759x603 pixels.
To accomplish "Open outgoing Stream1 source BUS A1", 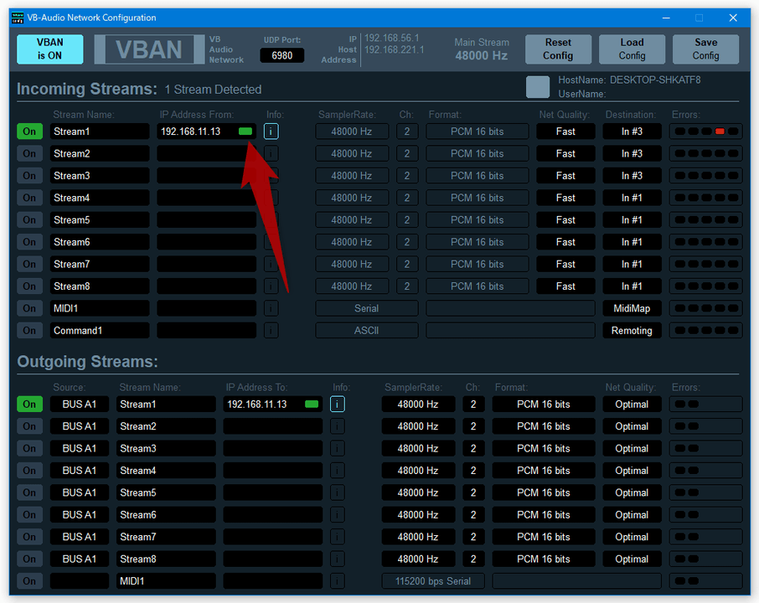I will 80,404.
